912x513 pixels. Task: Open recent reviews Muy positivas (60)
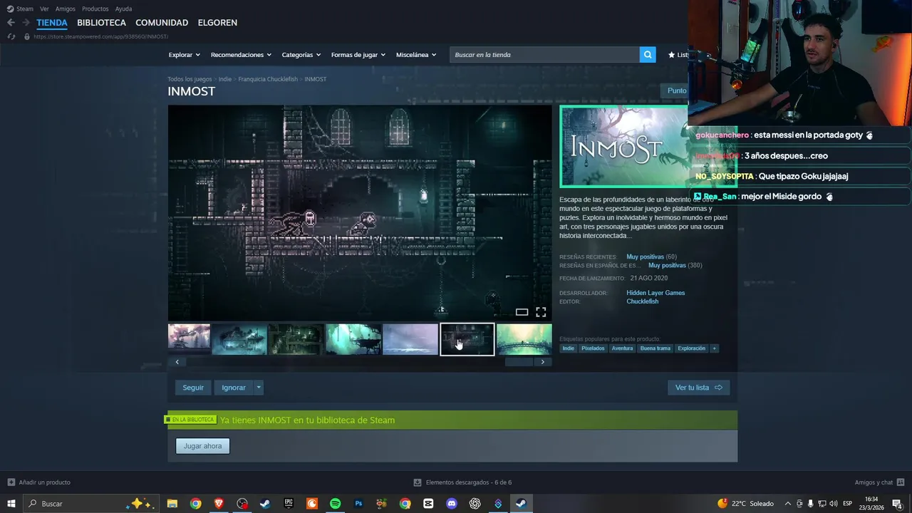pos(651,256)
